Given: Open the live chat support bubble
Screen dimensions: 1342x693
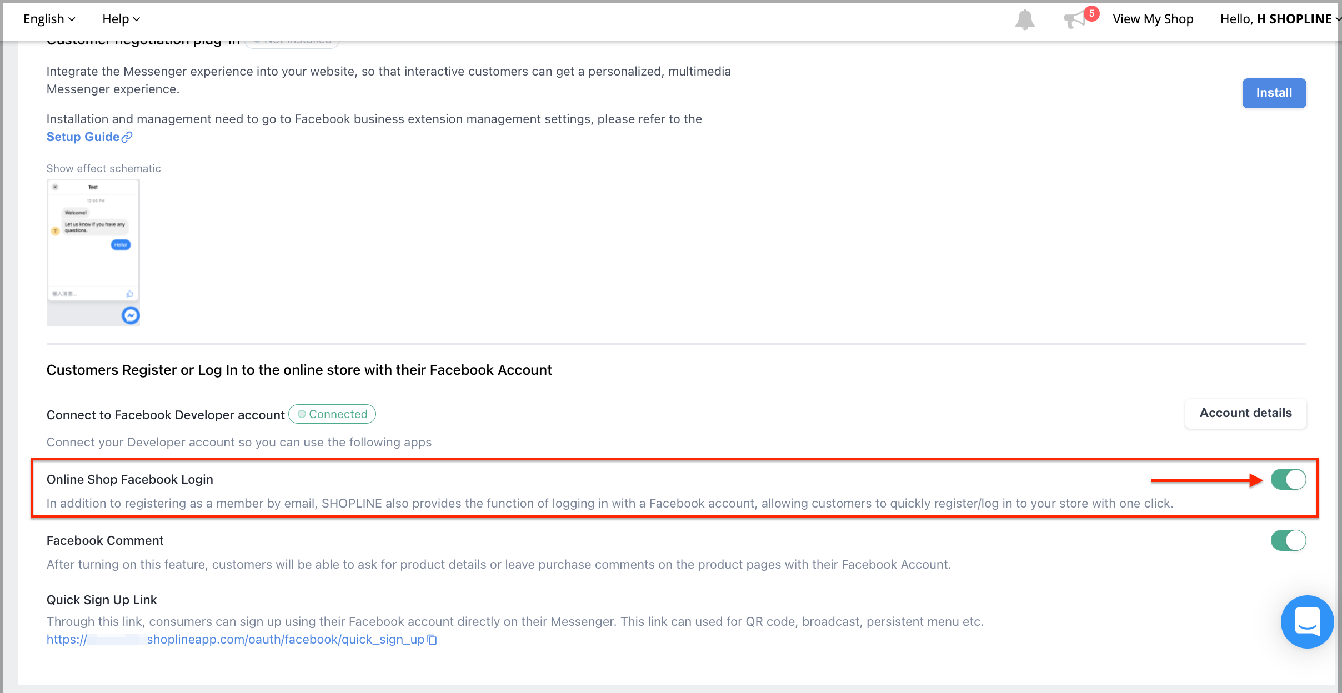Looking at the screenshot, I should click(x=1307, y=621).
